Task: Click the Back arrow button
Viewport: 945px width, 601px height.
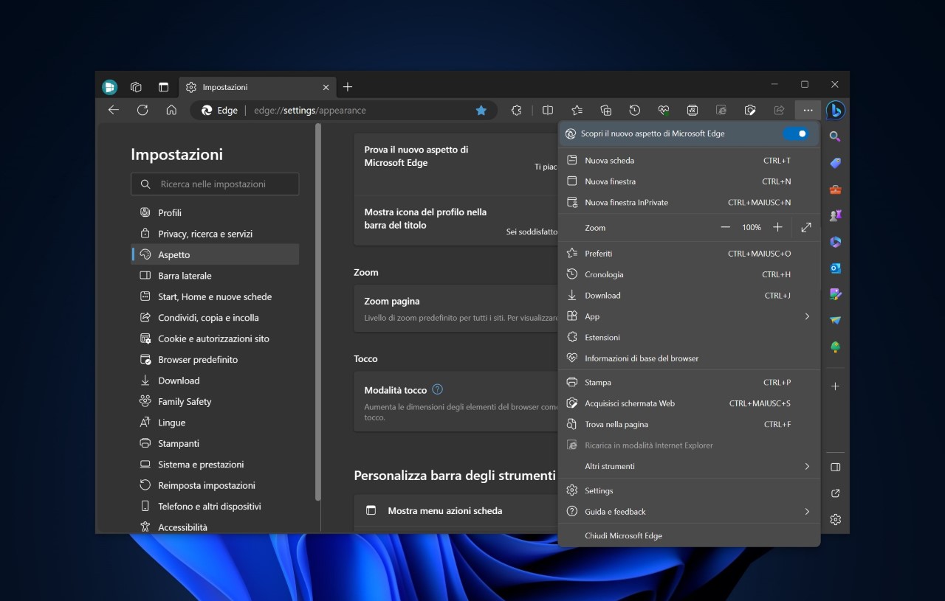Action: coord(113,110)
